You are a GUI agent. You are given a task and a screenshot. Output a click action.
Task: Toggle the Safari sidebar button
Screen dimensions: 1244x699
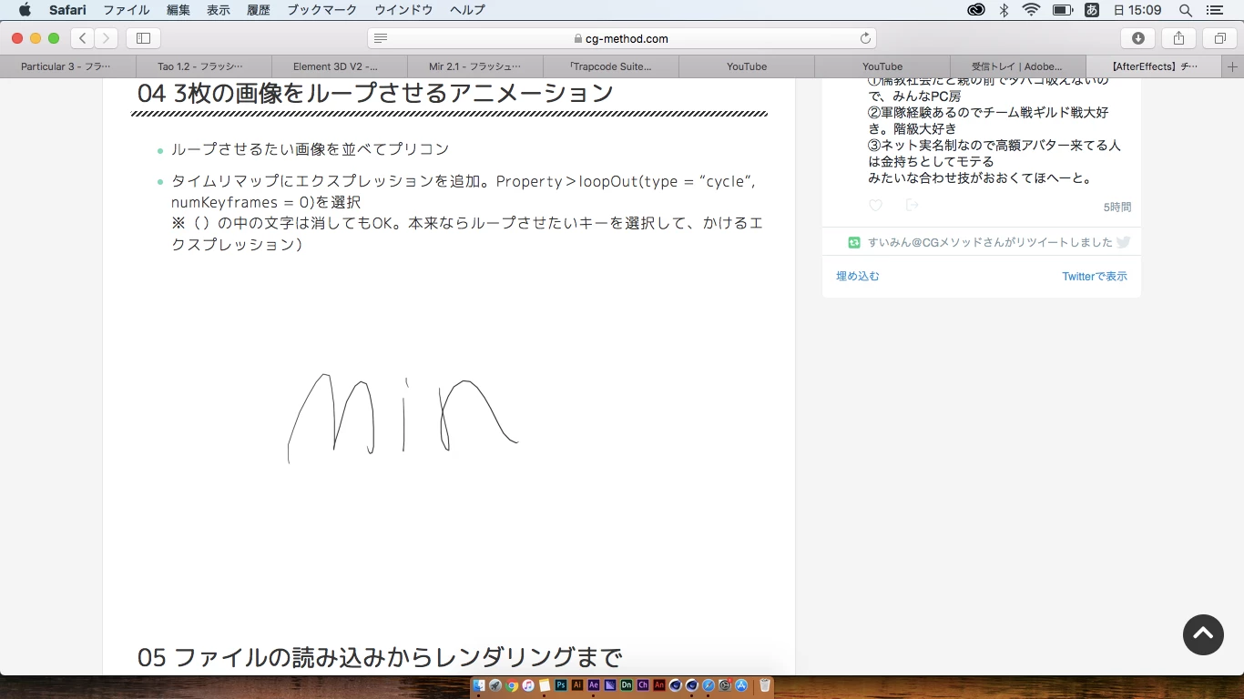point(143,38)
